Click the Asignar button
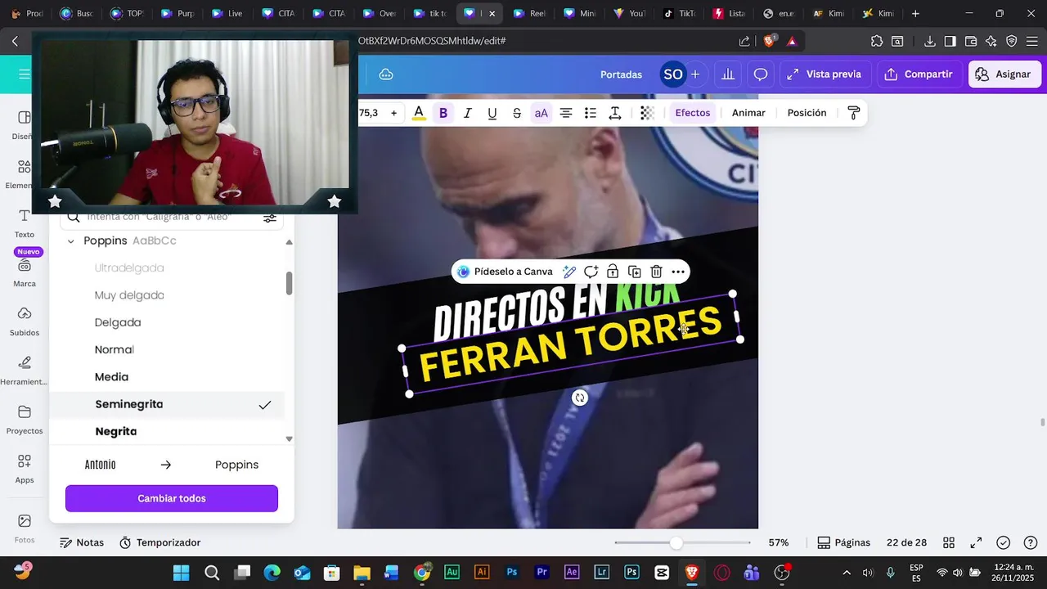Viewport: 1047px width, 589px height. click(1005, 74)
